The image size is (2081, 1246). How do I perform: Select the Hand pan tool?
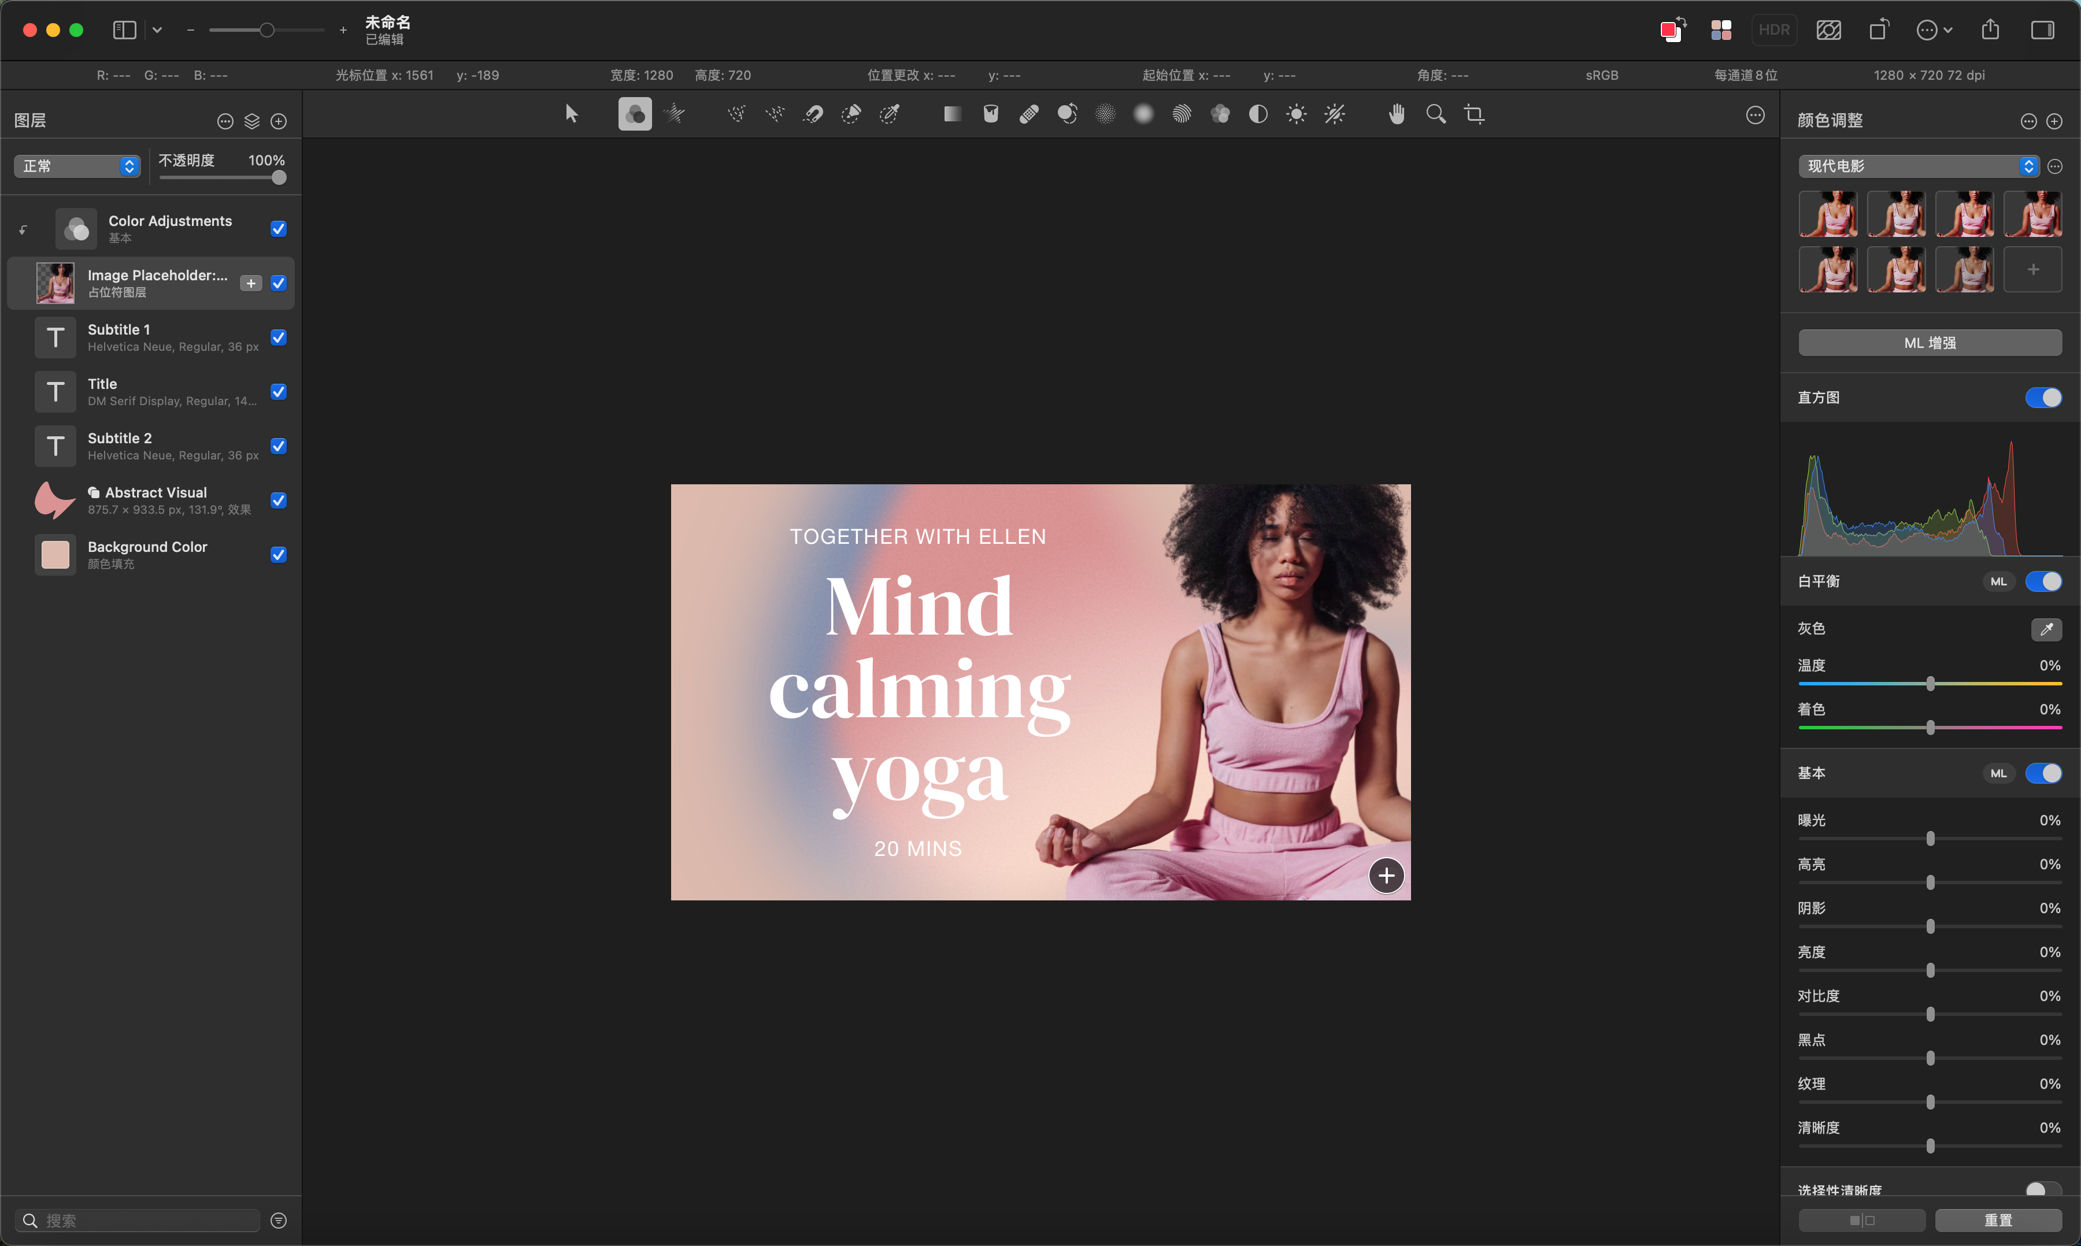1397,114
